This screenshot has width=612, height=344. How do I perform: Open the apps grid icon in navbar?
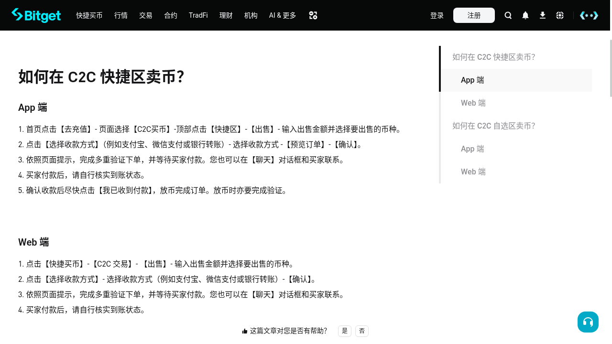pyautogui.click(x=313, y=15)
